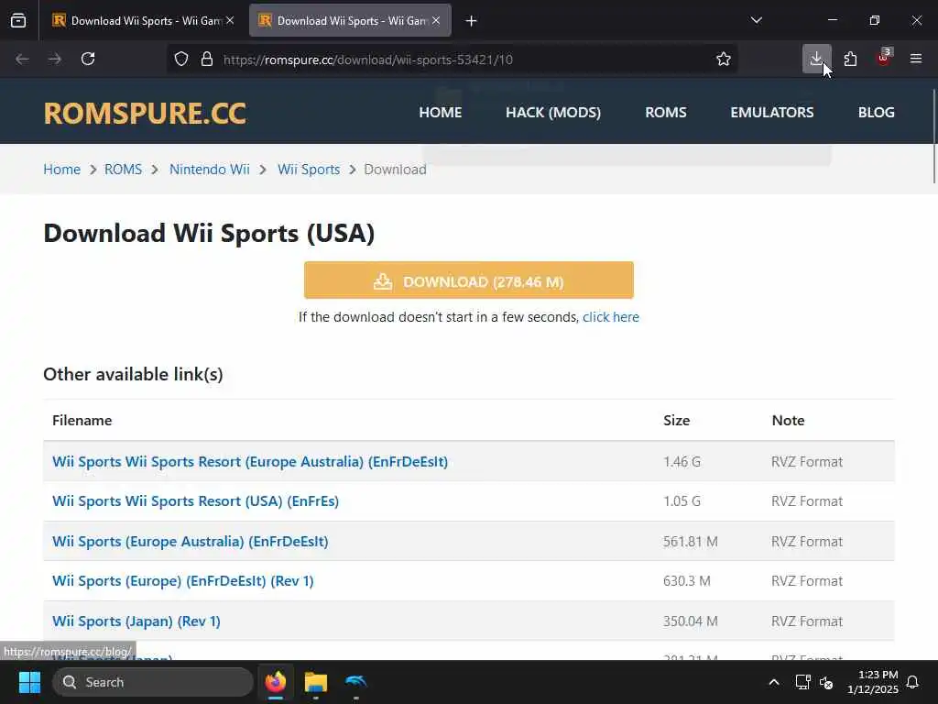
Task: Click the muted volume tray icon
Action: pos(827,682)
